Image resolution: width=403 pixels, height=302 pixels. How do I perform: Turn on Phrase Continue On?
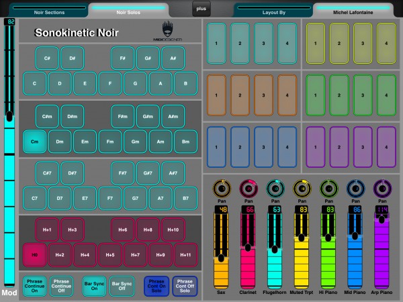[34, 286]
